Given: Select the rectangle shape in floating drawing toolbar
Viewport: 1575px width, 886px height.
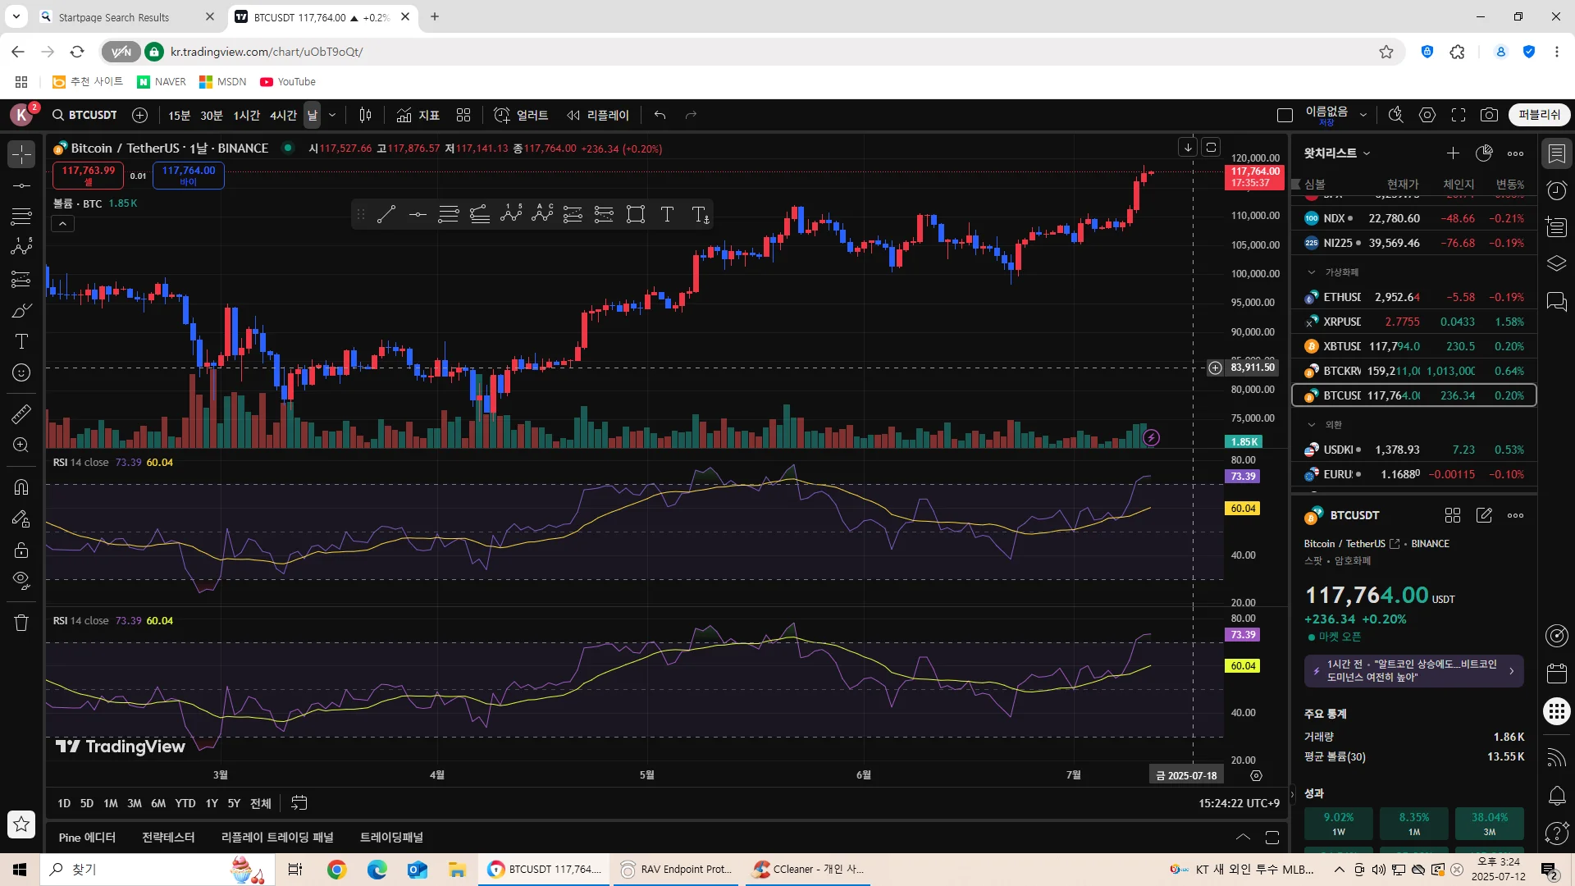Looking at the screenshot, I should (635, 215).
